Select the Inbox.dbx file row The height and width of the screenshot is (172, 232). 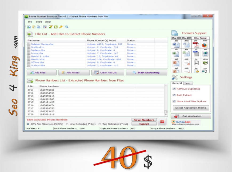(x=97, y=53)
